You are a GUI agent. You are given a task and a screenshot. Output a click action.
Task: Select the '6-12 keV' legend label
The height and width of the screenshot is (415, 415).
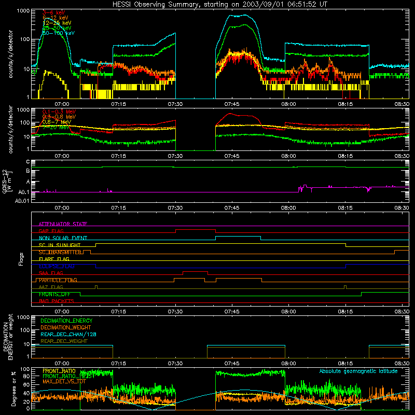click(56, 18)
